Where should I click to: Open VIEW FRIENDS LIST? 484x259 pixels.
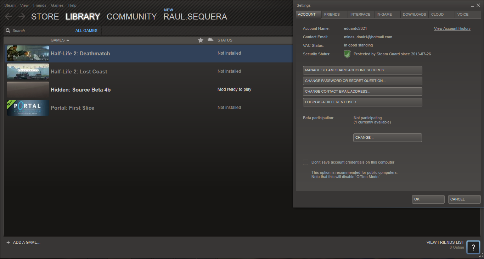(x=445, y=242)
